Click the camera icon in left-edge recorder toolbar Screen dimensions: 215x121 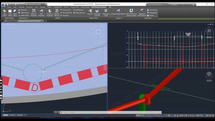pos(1,80)
